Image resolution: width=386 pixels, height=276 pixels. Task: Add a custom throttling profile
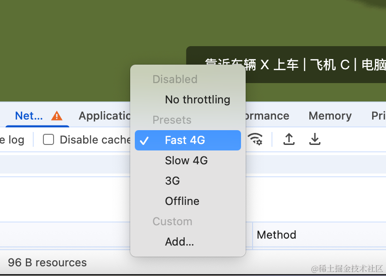pyautogui.click(x=188, y=242)
